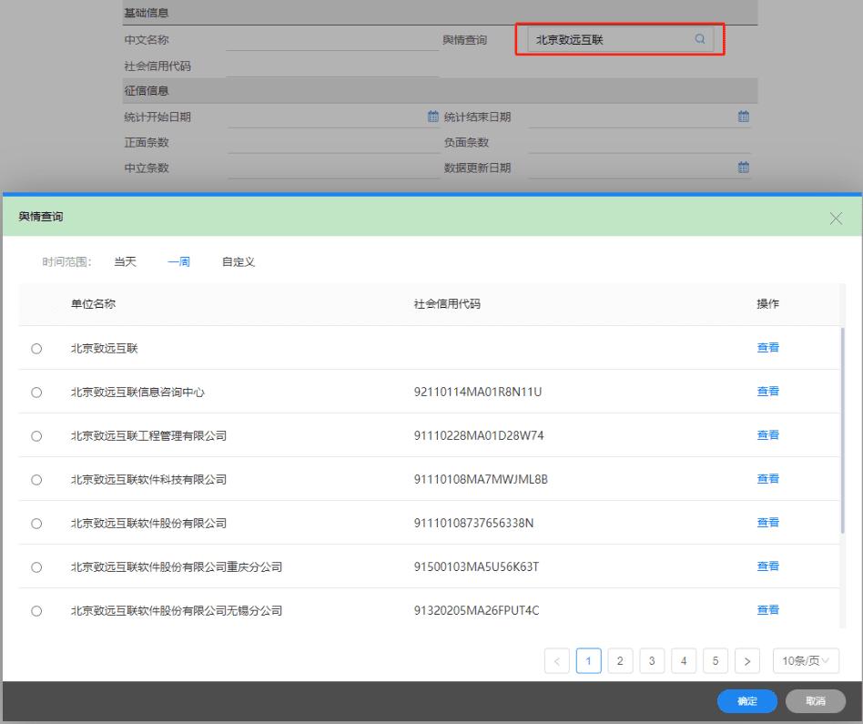The width and height of the screenshot is (863, 724).
Task: Set time range to 自定义
Action: tap(239, 261)
